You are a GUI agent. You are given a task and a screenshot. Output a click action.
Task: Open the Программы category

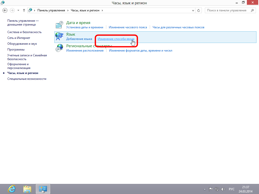point(16,50)
